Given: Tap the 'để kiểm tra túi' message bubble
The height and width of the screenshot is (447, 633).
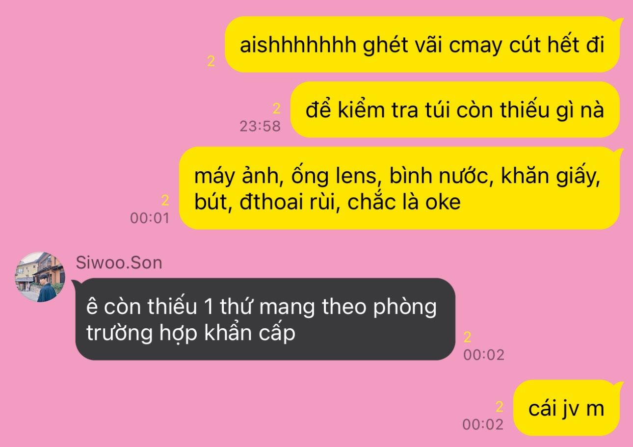Looking at the screenshot, I should 454,110.
